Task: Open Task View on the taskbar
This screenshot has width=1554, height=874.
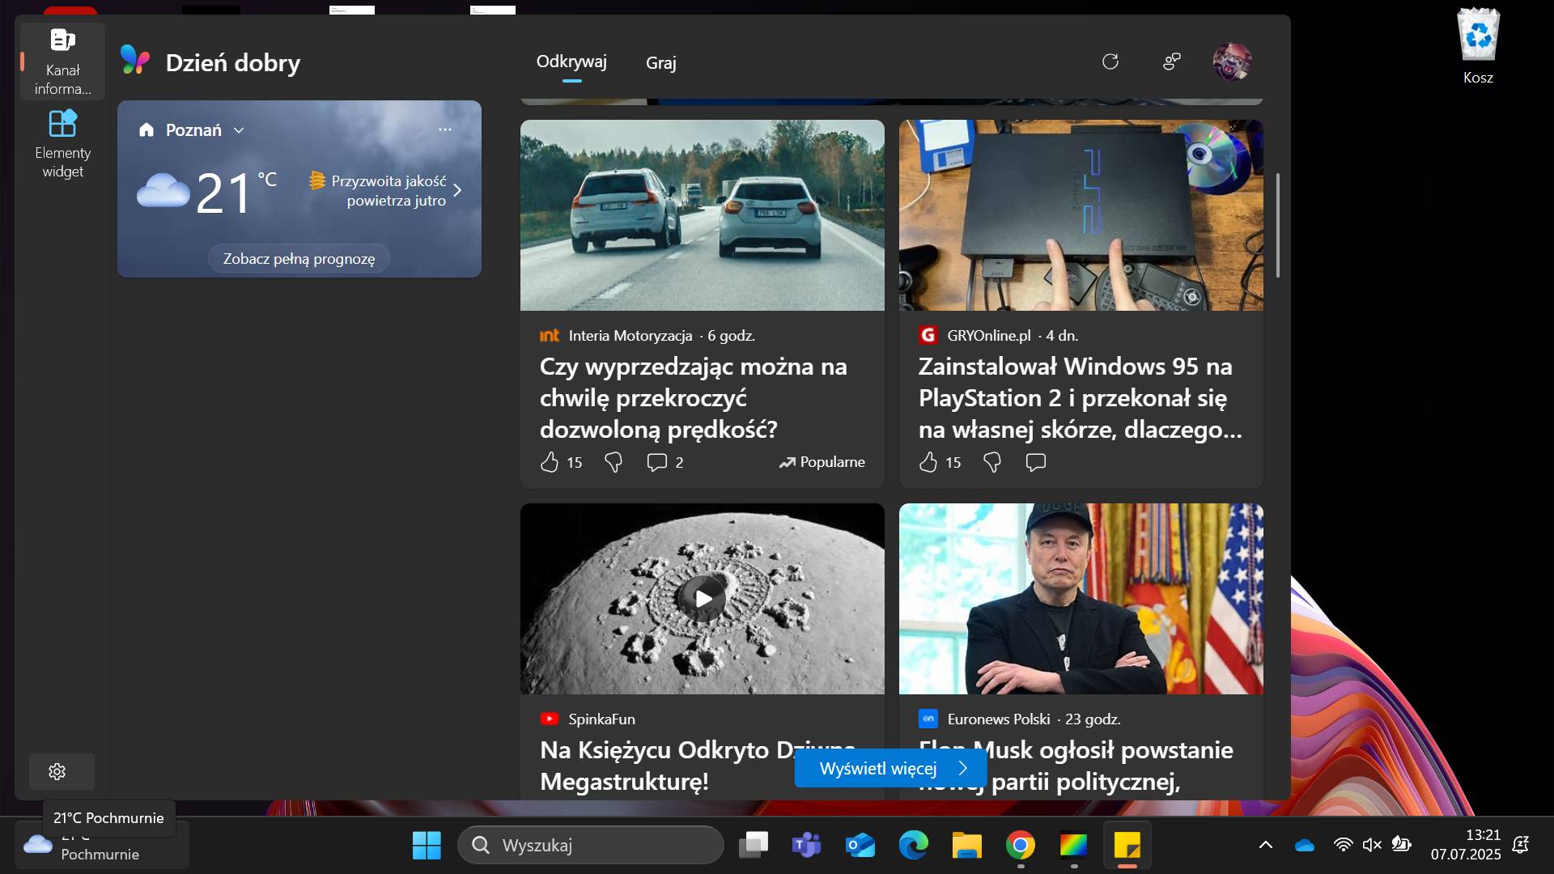Action: point(754,845)
